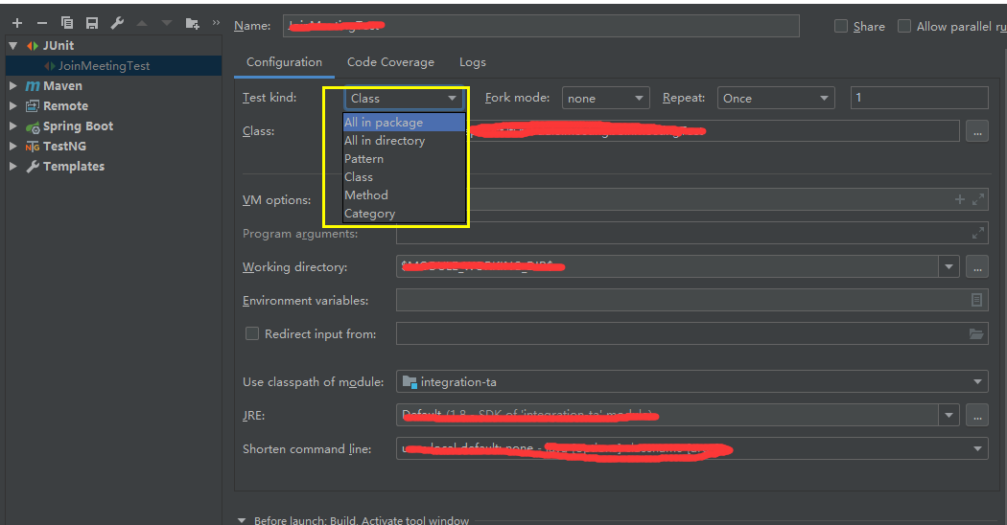Browse JRE with ellipsis button
The image size is (1007, 525).
point(977,415)
